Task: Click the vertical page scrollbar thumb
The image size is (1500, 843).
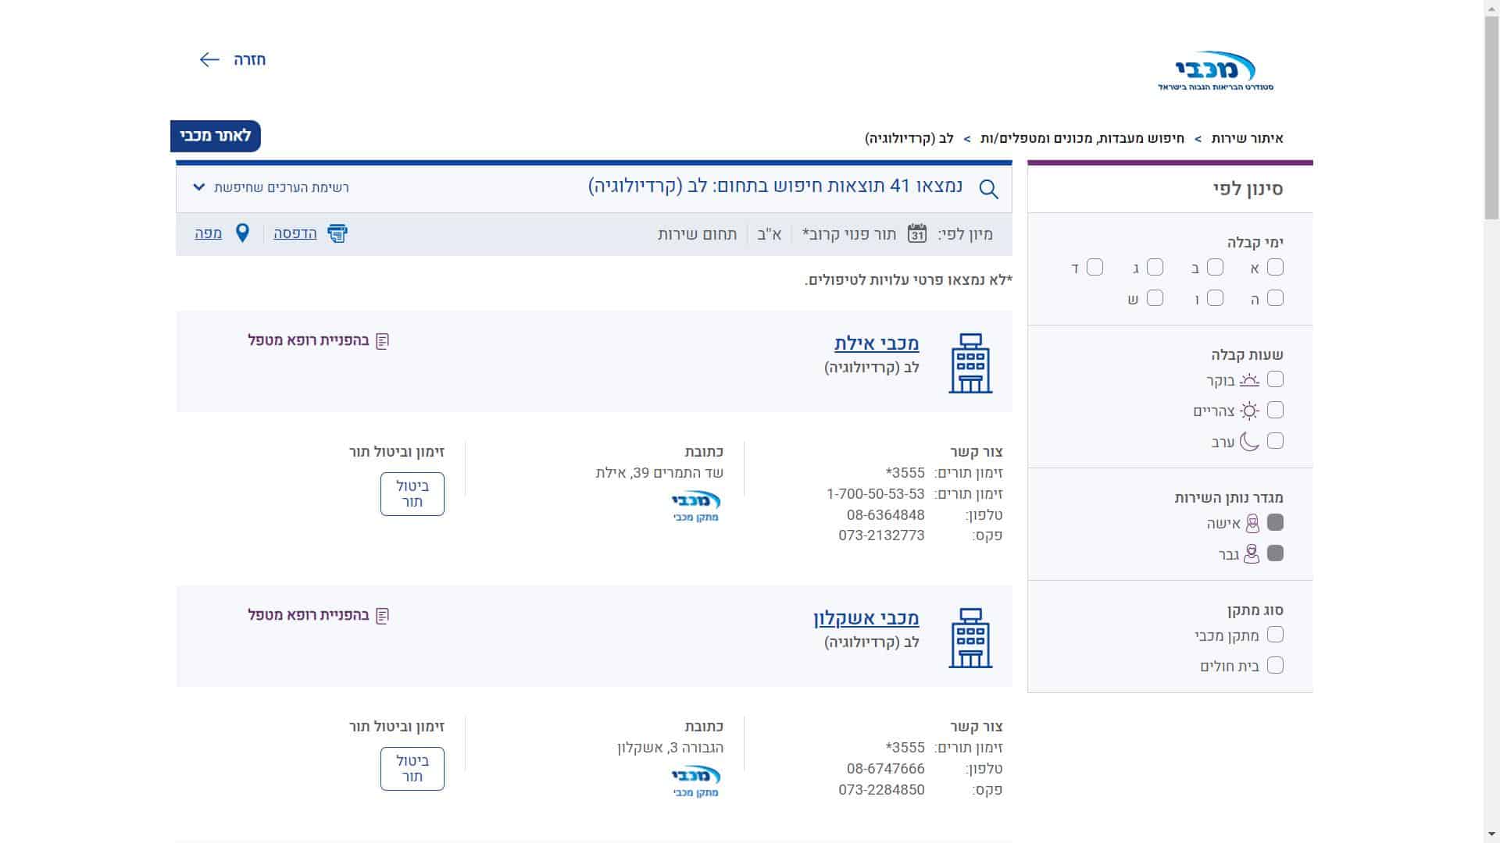Action: coord(1491,117)
